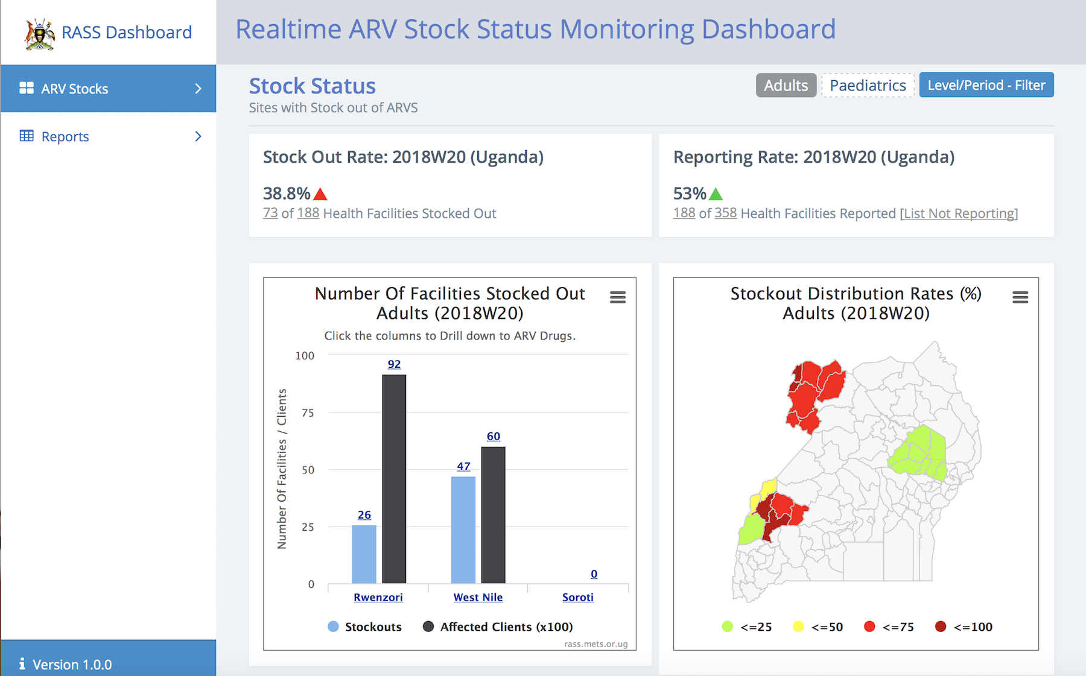Click the Reports table icon
The width and height of the screenshot is (1086, 676).
pyautogui.click(x=27, y=136)
